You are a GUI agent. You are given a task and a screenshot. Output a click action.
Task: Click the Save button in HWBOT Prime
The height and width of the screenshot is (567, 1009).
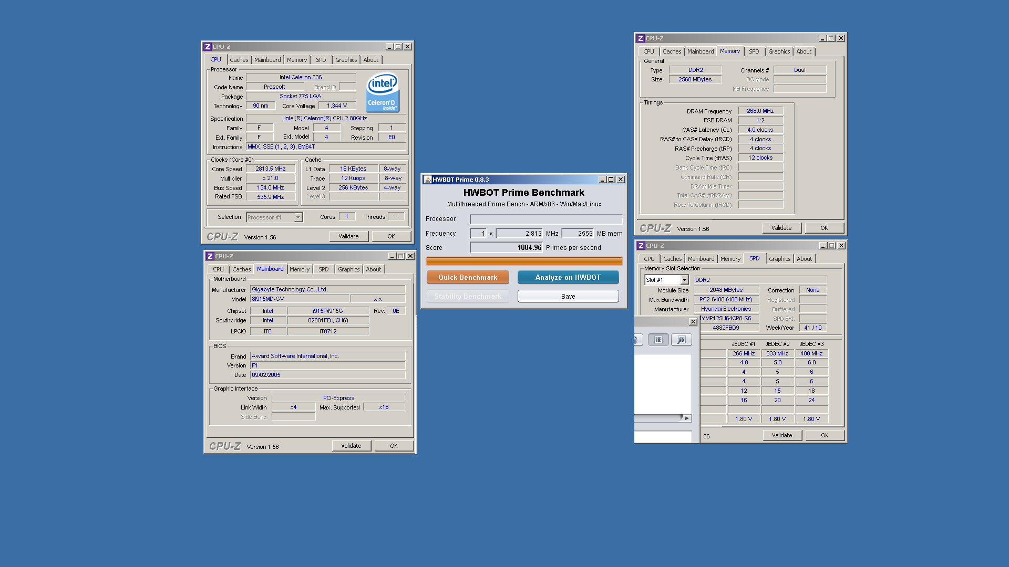[x=568, y=296]
